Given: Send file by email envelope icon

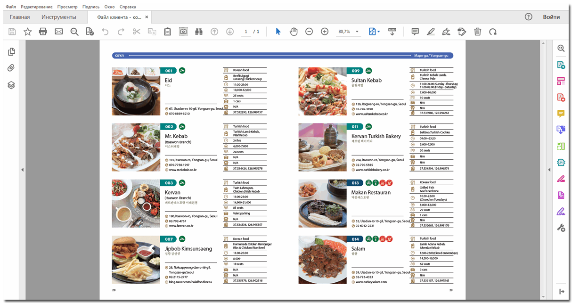Looking at the screenshot, I should point(58,32).
